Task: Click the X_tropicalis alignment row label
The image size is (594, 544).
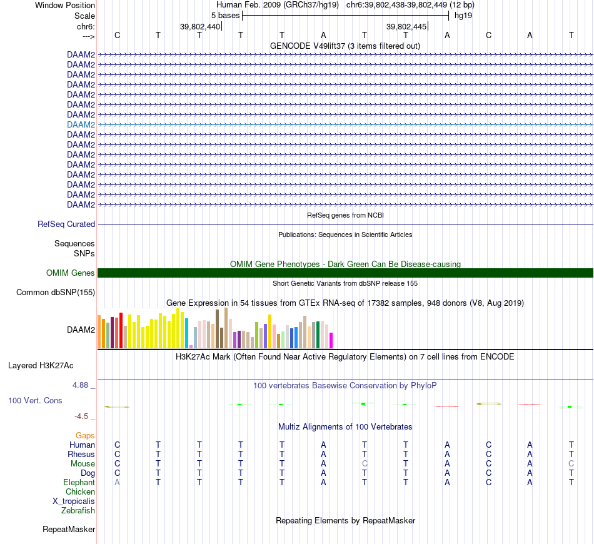Action: 74,501
